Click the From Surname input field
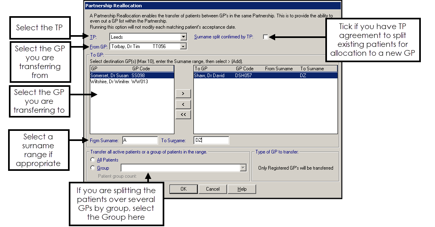Screen dimensions: 435x227 click(140, 140)
